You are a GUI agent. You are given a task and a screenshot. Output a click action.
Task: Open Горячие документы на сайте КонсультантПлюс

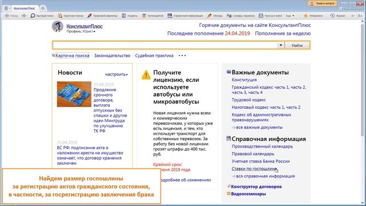pyautogui.click(x=255, y=25)
